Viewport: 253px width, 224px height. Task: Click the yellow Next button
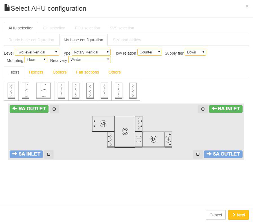click(238, 215)
